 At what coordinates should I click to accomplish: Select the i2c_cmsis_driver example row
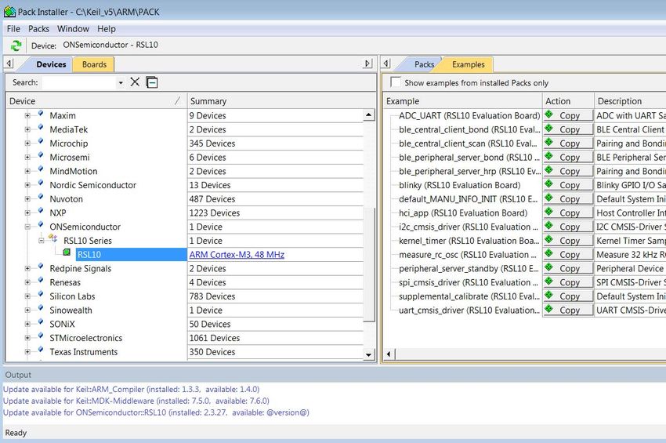468,227
